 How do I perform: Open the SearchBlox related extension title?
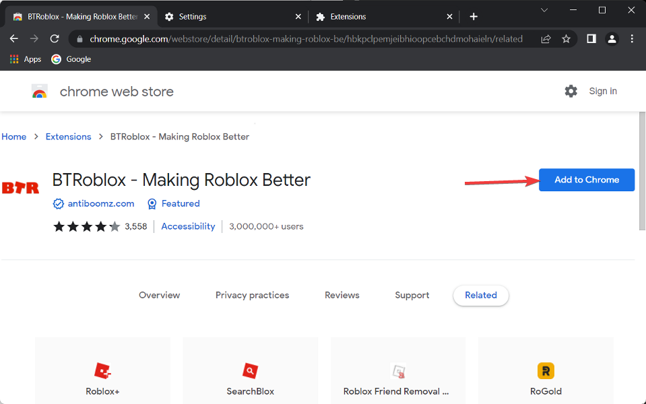coord(250,391)
